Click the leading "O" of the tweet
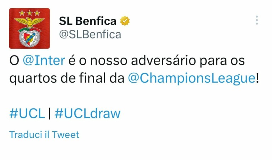The width and height of the screenshot is (272, 160). (x=13, y=60)
